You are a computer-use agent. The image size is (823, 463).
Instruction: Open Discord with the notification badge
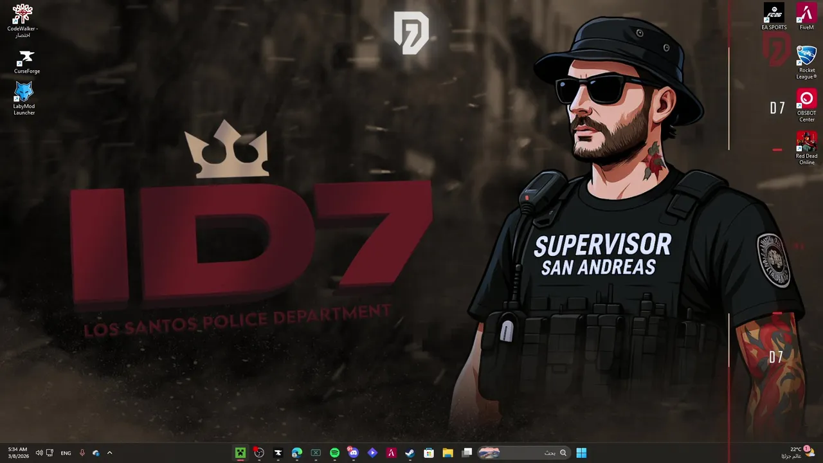pos(353,453)
